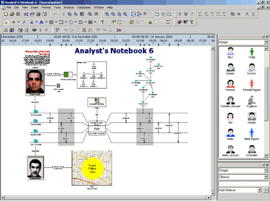Select the grayscale portrait photo on the chart
Image resolution: width=270 pixels, height=202 pixels.
(35, 167)
